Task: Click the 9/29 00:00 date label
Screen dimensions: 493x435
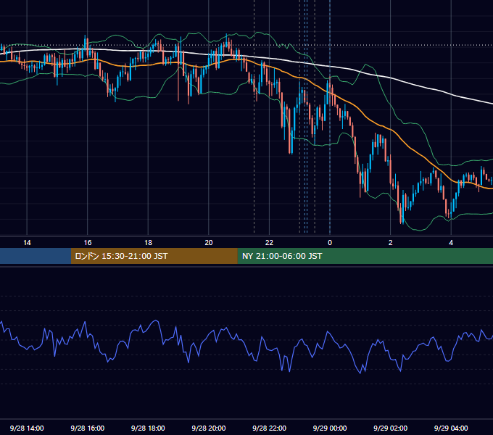Action: coord(330,428)
